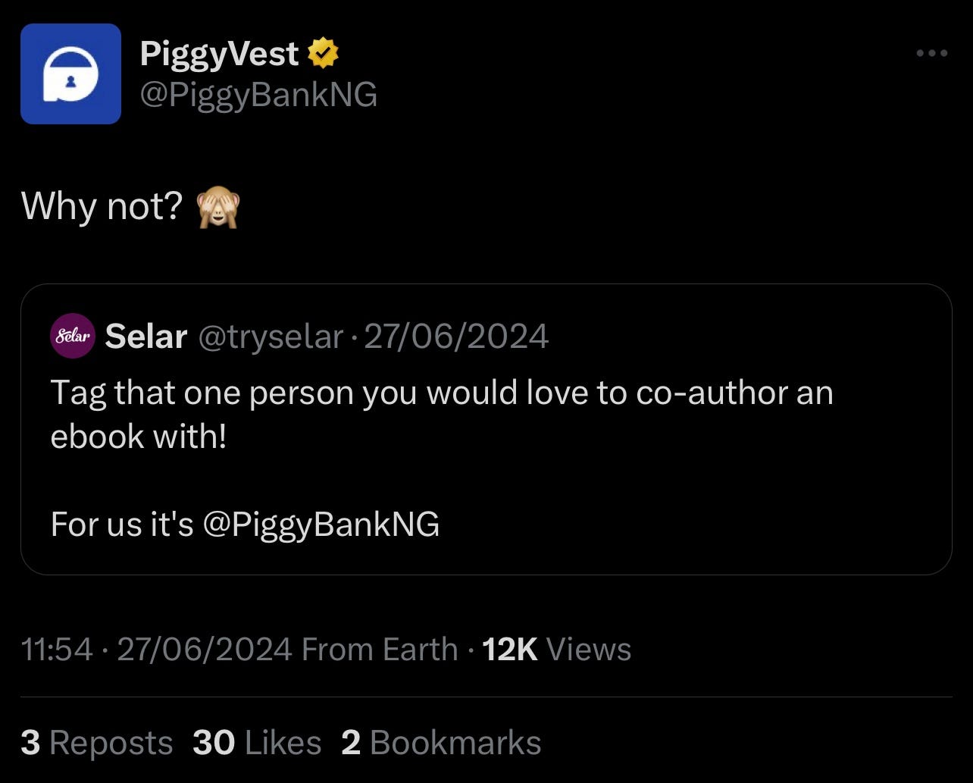
Task: View the 3 Reposts list
Action: click(x=97, y=743)
